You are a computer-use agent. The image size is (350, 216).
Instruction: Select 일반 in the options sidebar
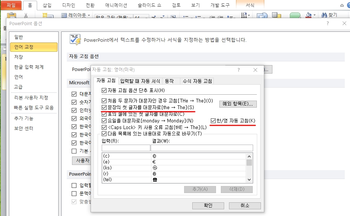tap(34, 37)
